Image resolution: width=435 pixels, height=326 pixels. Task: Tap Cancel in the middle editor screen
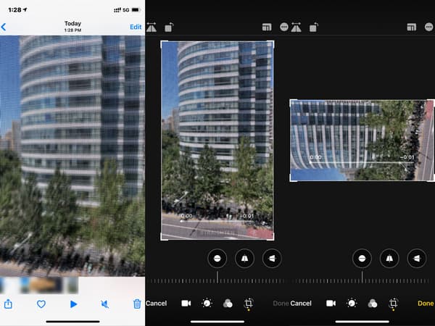pyautogui.click(x=156, y=304)
